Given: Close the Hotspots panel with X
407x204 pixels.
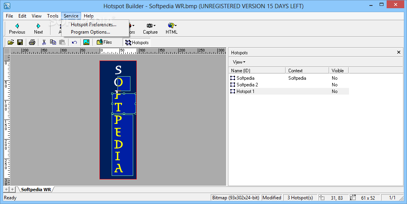Looking at the screenshot, I should [x=399, y=52].
